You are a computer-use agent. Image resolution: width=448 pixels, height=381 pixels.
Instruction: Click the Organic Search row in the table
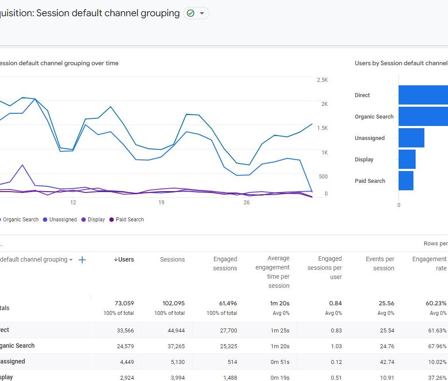tap(17, 346)
